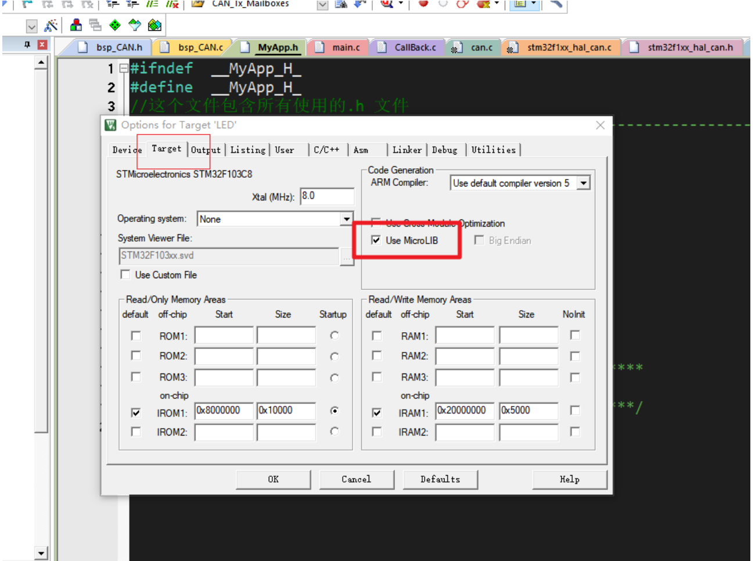Open the bsp_CAN.h editor tab
Screen dimensions: 755x561
point(112,48)
